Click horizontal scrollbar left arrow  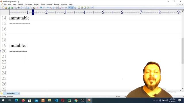click(x=2, y=91)
